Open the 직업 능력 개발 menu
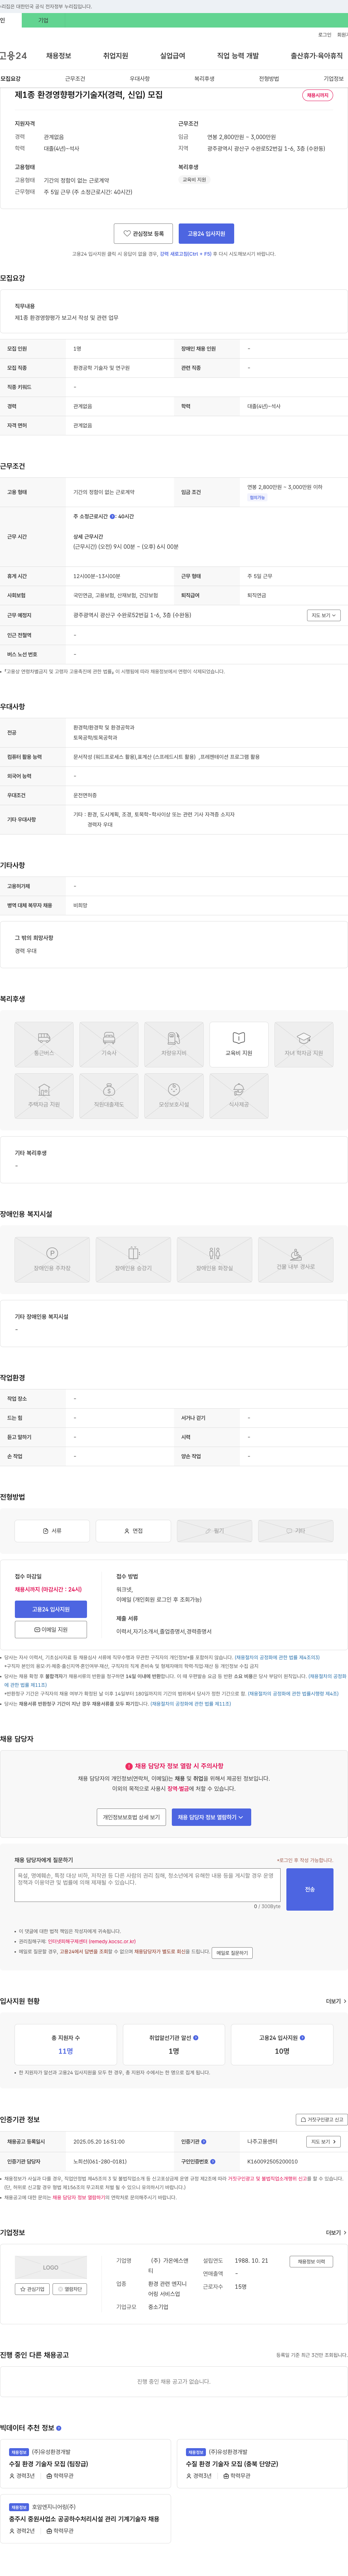 coord(238,56)
